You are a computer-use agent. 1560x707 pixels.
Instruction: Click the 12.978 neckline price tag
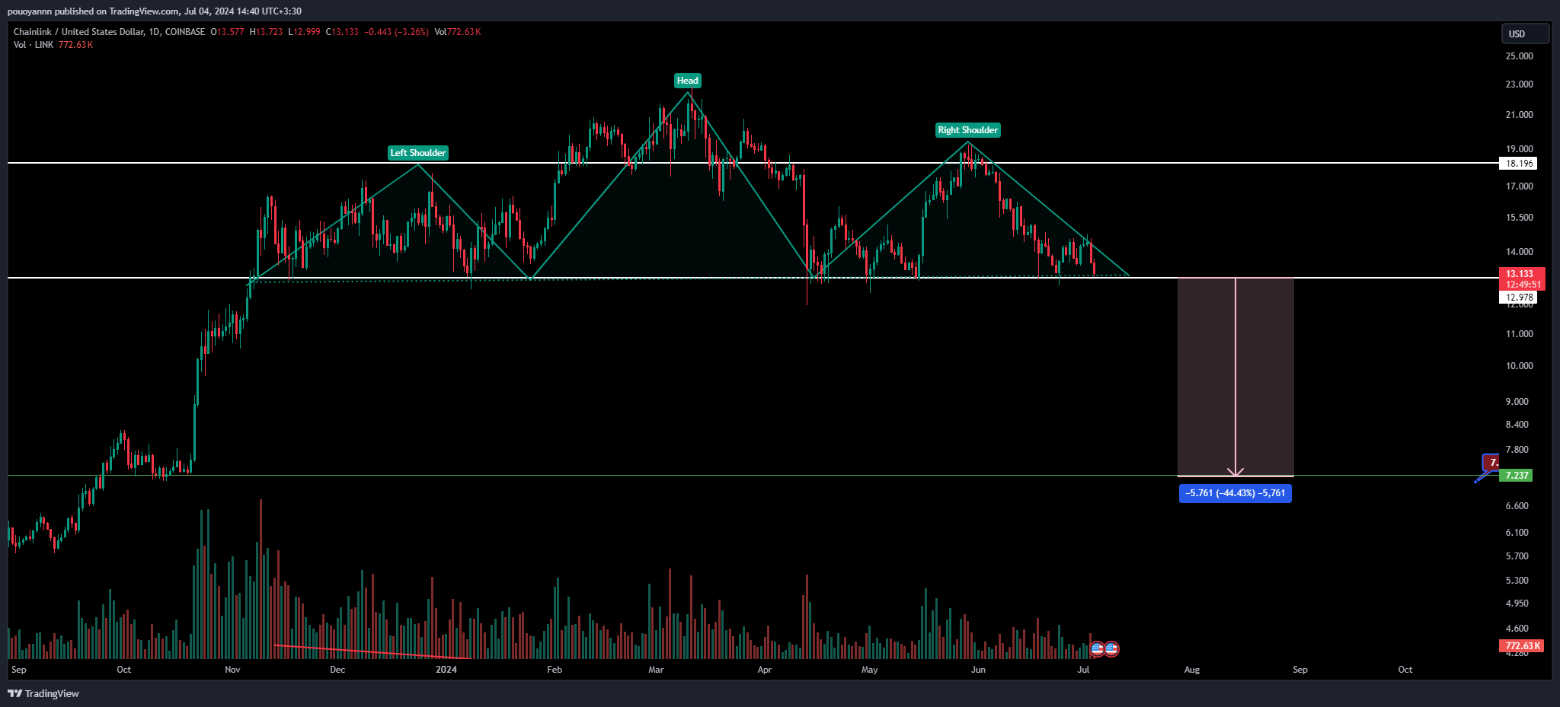pos(1518,298)
